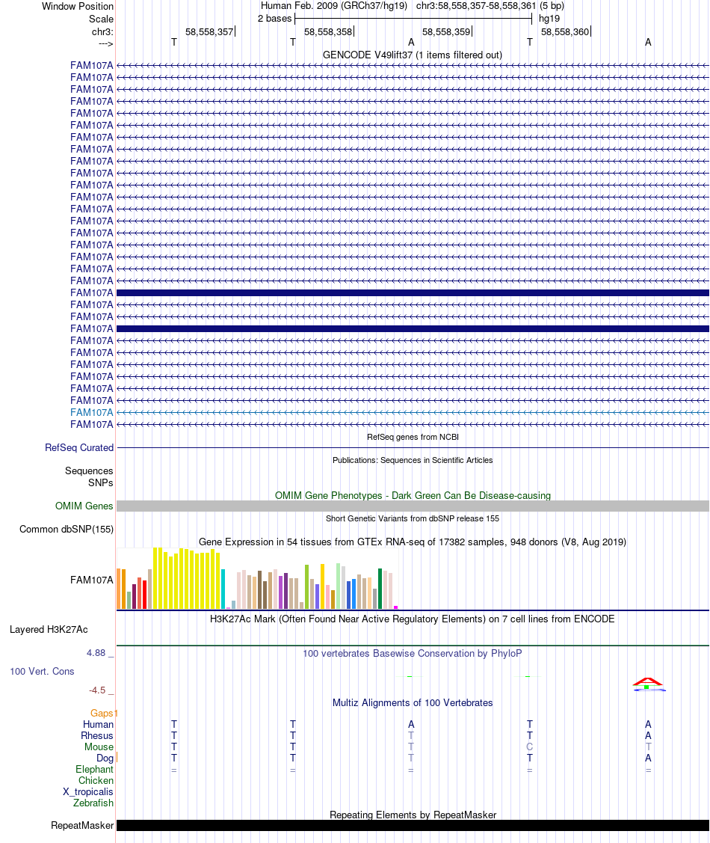Image resolution: width=710 pixels, height=843 pixels.
Task: Click the OMIM Gene Phenotypes track title
Action: tap(413, 495)
